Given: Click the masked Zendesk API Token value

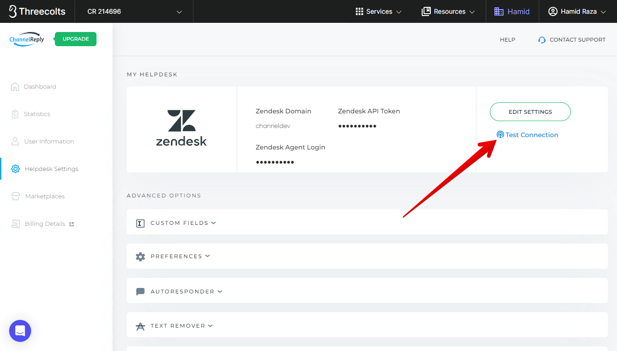Looking at the screenshot, I should tap(357, 126).
